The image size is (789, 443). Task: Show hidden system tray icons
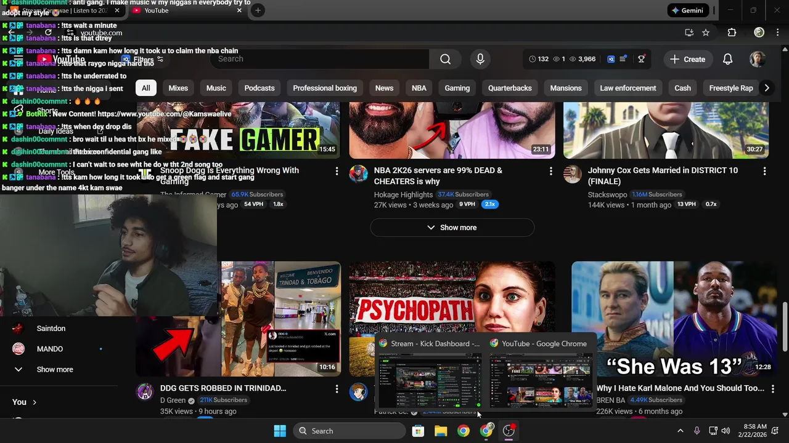[680, 431]
